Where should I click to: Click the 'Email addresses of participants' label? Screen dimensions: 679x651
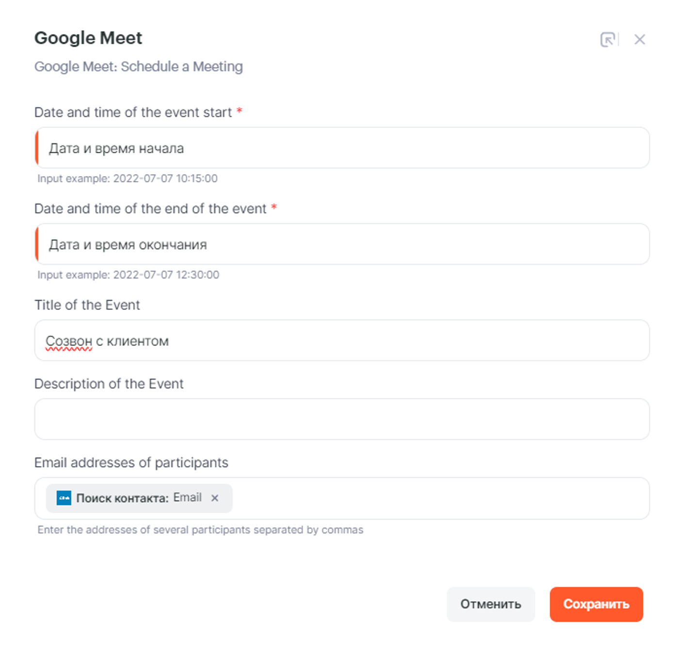(131, 463)
